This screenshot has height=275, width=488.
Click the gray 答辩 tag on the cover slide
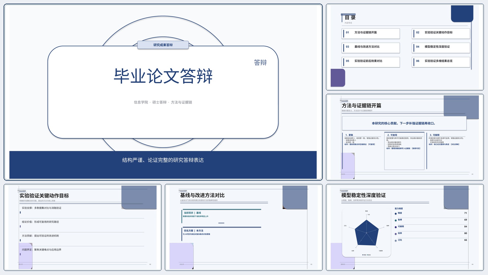pyautogui.click(x=260, y=62)
